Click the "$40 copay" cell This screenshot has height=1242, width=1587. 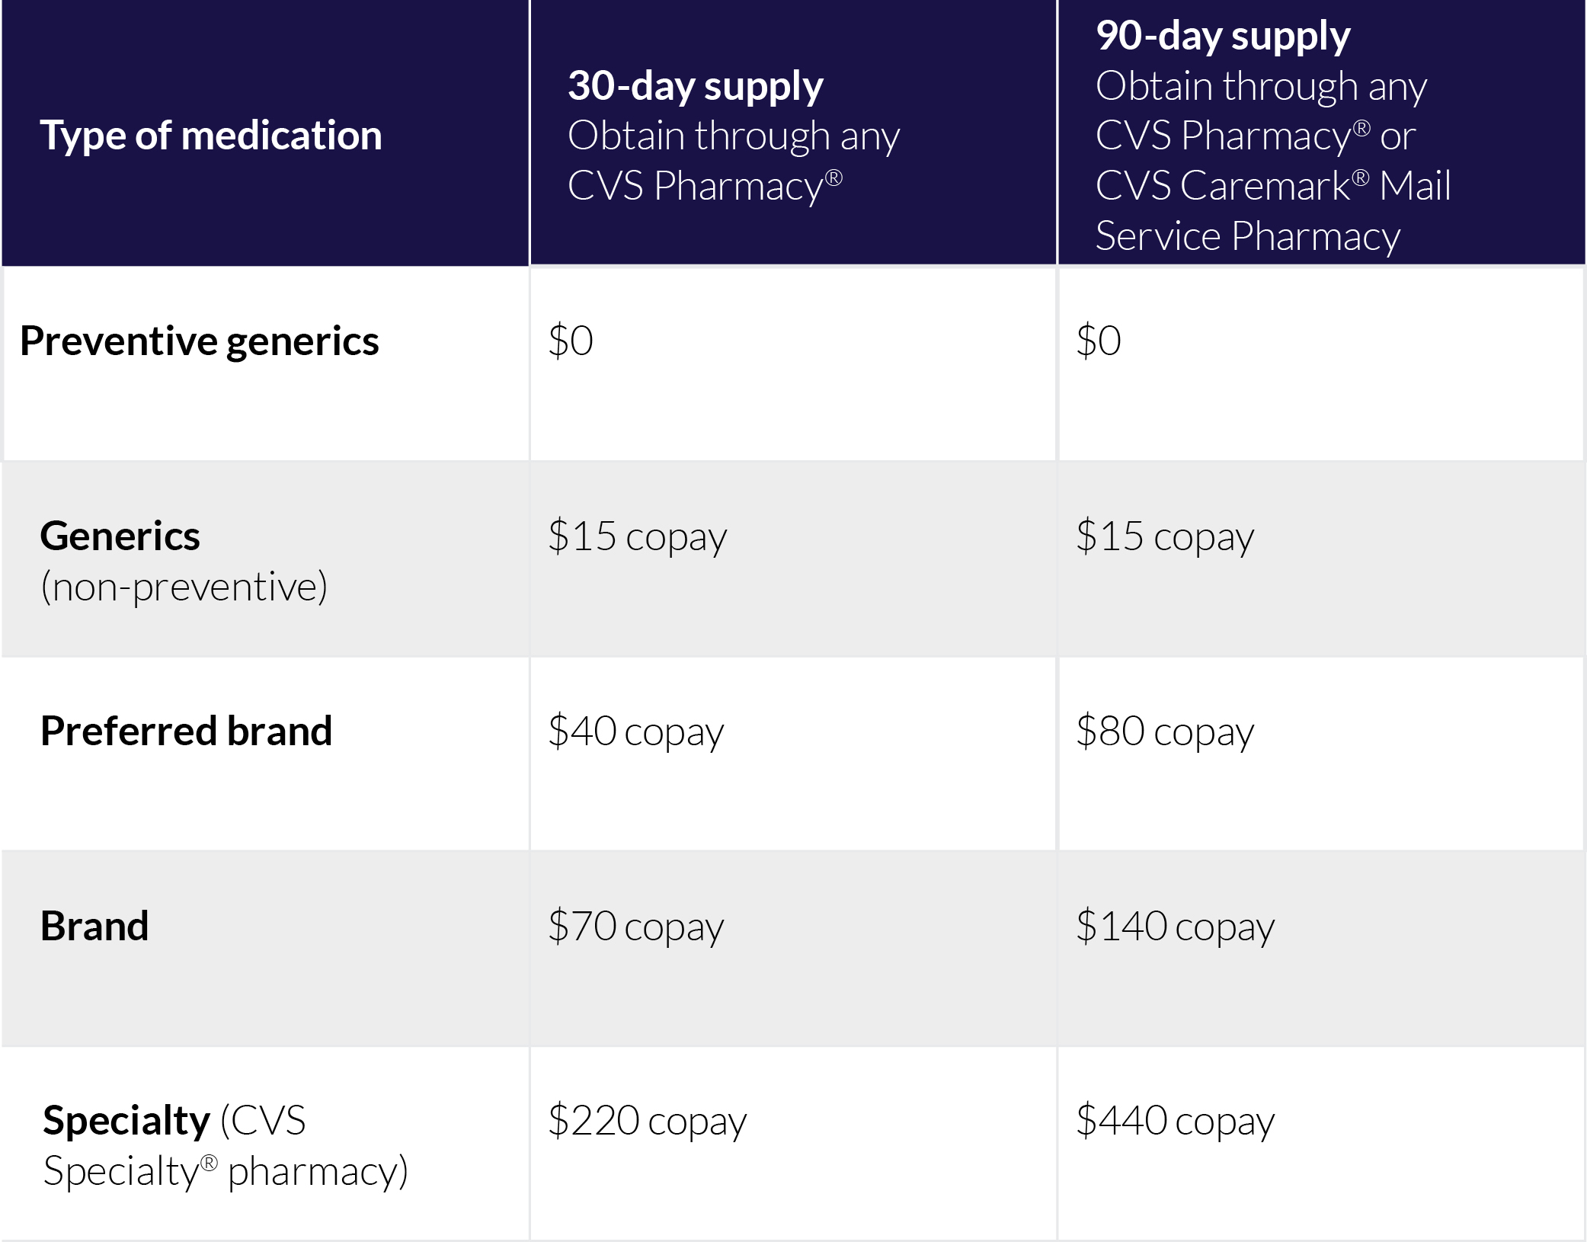click(x=636, y=731)
